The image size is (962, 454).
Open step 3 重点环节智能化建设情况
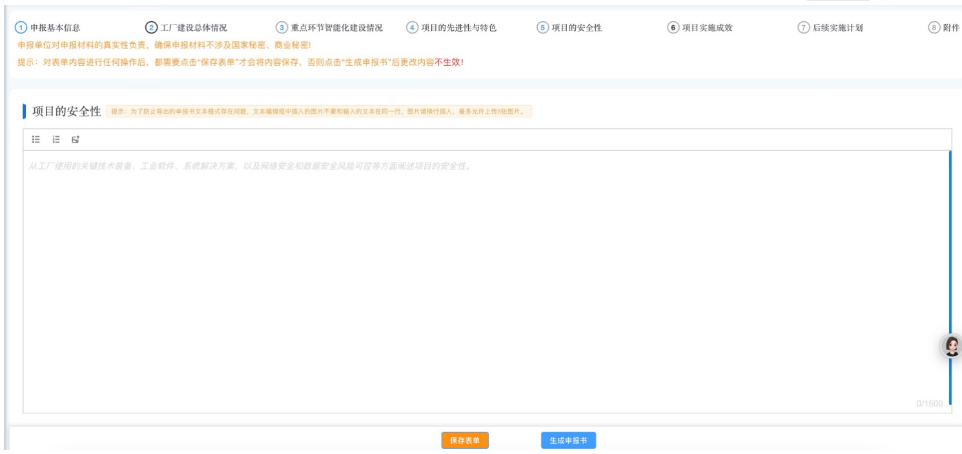pos(330,28)
